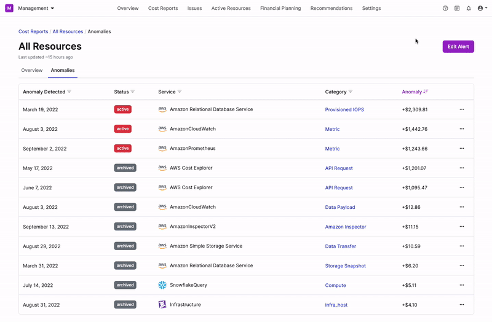Select the +$4.10 anomaly amount
The width and height of the screenshot is (492, 322).
click(x=410, y=305)
